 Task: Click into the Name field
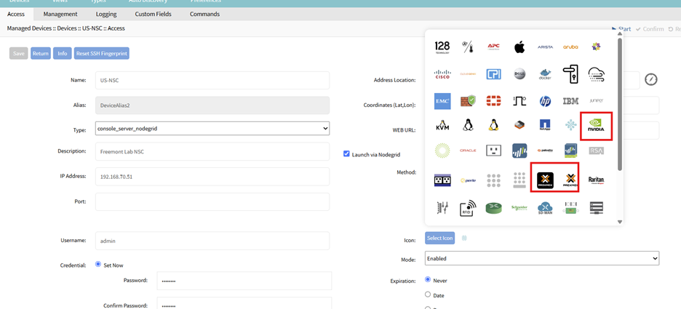(x=212, y=80)
